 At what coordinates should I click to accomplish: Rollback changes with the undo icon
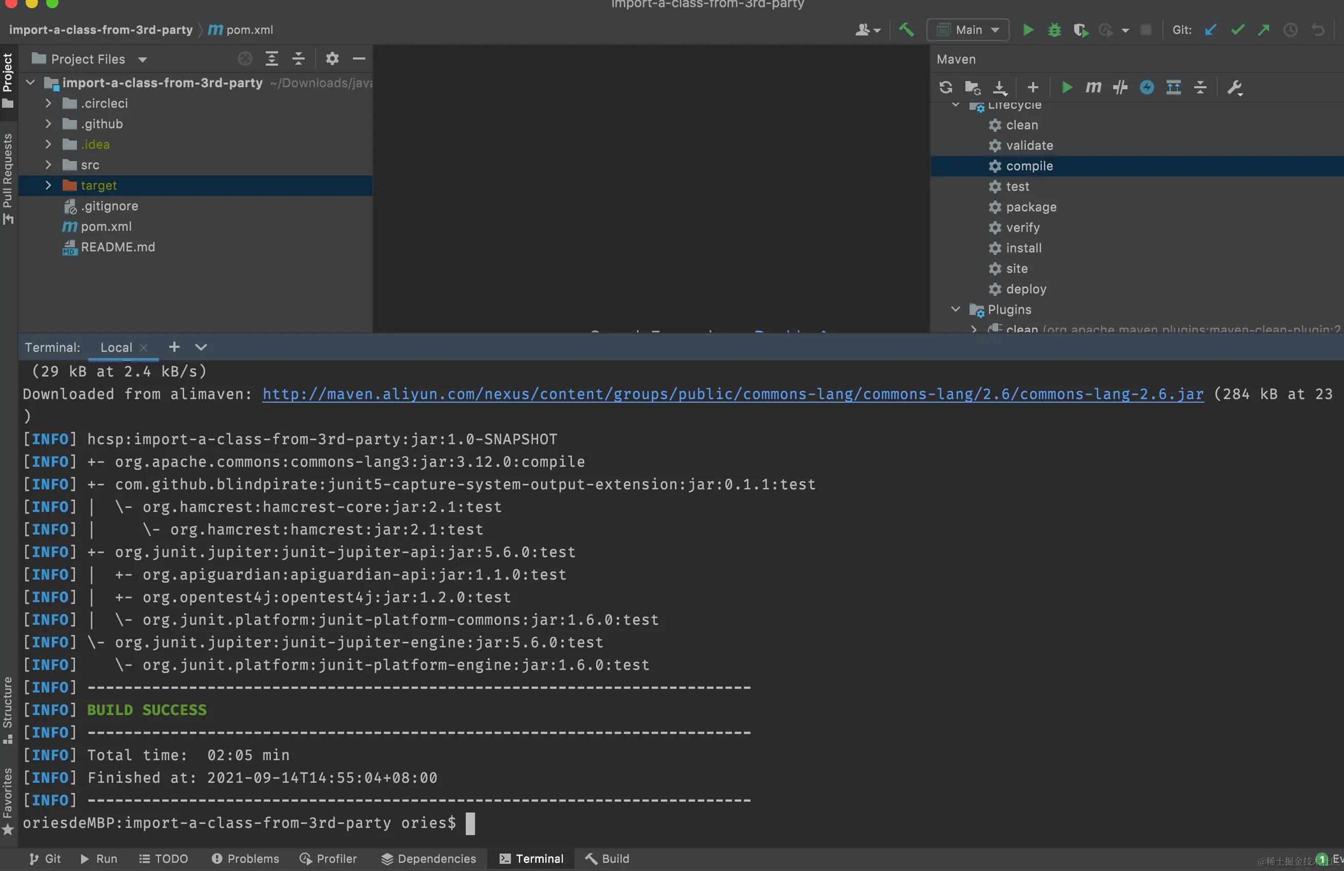coord(1317,30)
